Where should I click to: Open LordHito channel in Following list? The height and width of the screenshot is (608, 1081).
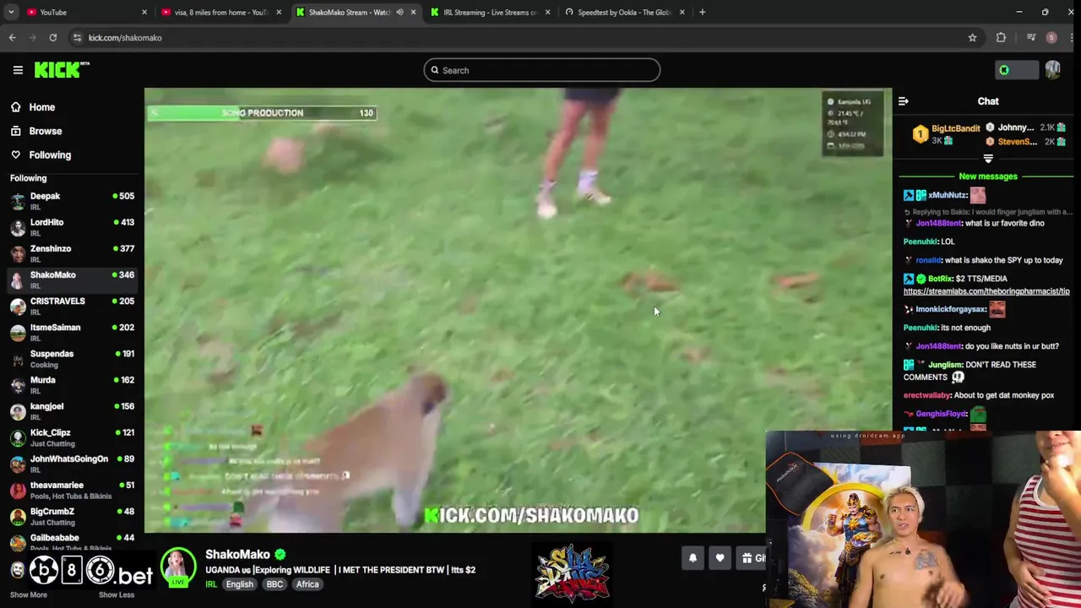tap(72, 227)
